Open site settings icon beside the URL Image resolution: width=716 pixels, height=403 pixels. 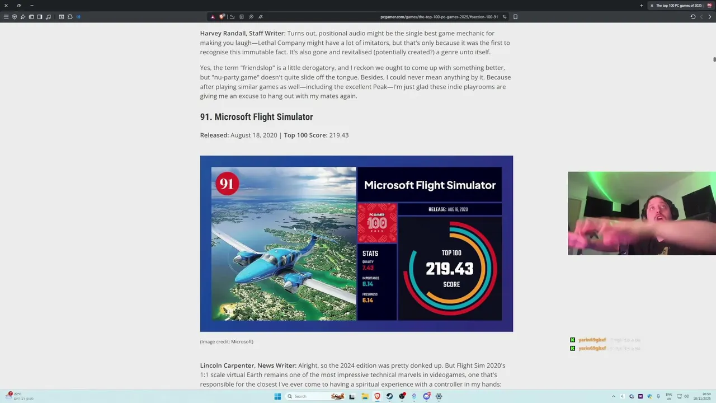(x=505, y=17)
